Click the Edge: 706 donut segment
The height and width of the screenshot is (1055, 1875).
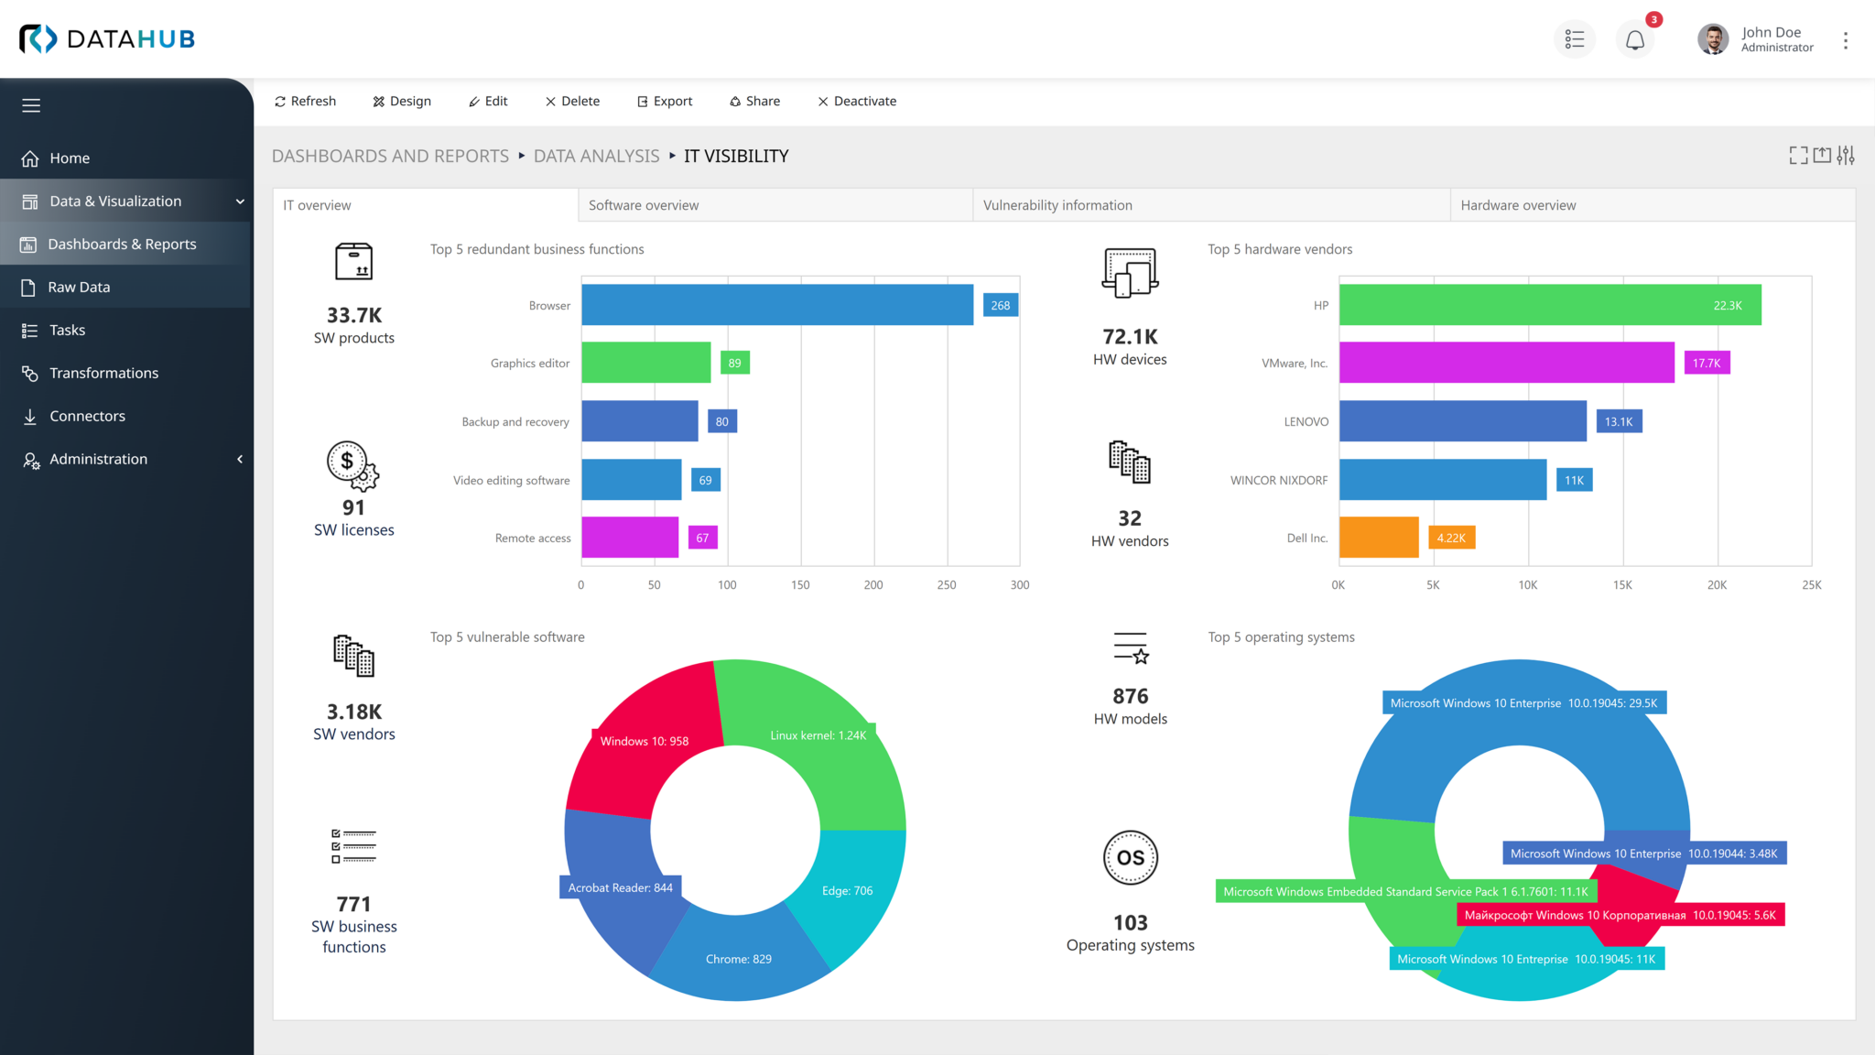(847, 891)
